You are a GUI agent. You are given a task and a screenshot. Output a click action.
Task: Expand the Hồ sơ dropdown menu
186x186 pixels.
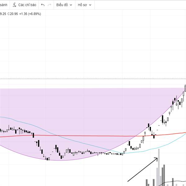click(85, 5)
